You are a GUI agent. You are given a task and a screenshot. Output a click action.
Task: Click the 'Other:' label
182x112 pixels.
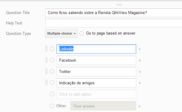[x=62, y=106]
